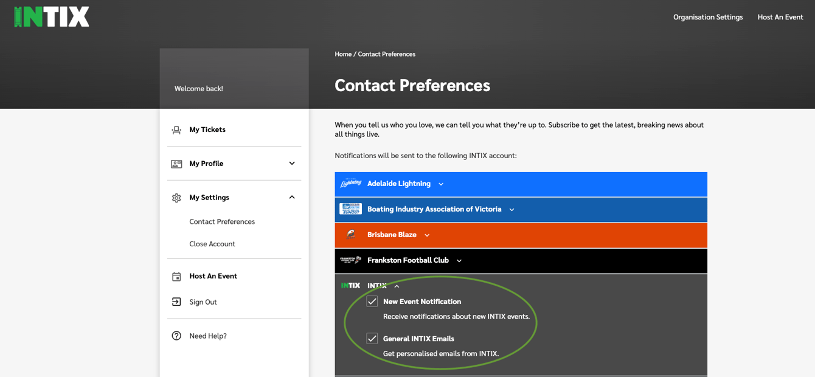Expand Brisbane Blaze preferences chevron

[x=427, y=235]
